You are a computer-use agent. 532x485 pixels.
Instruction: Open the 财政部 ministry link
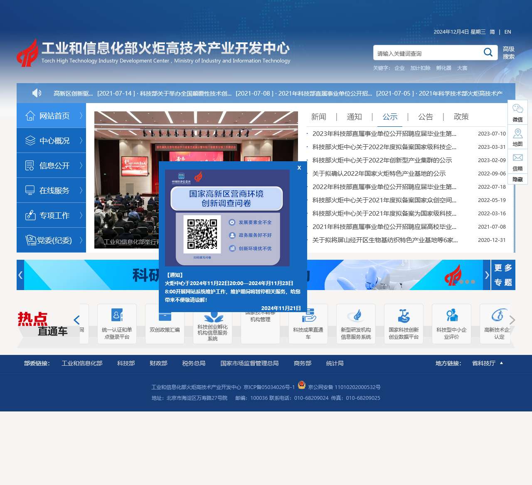point(158,363)
